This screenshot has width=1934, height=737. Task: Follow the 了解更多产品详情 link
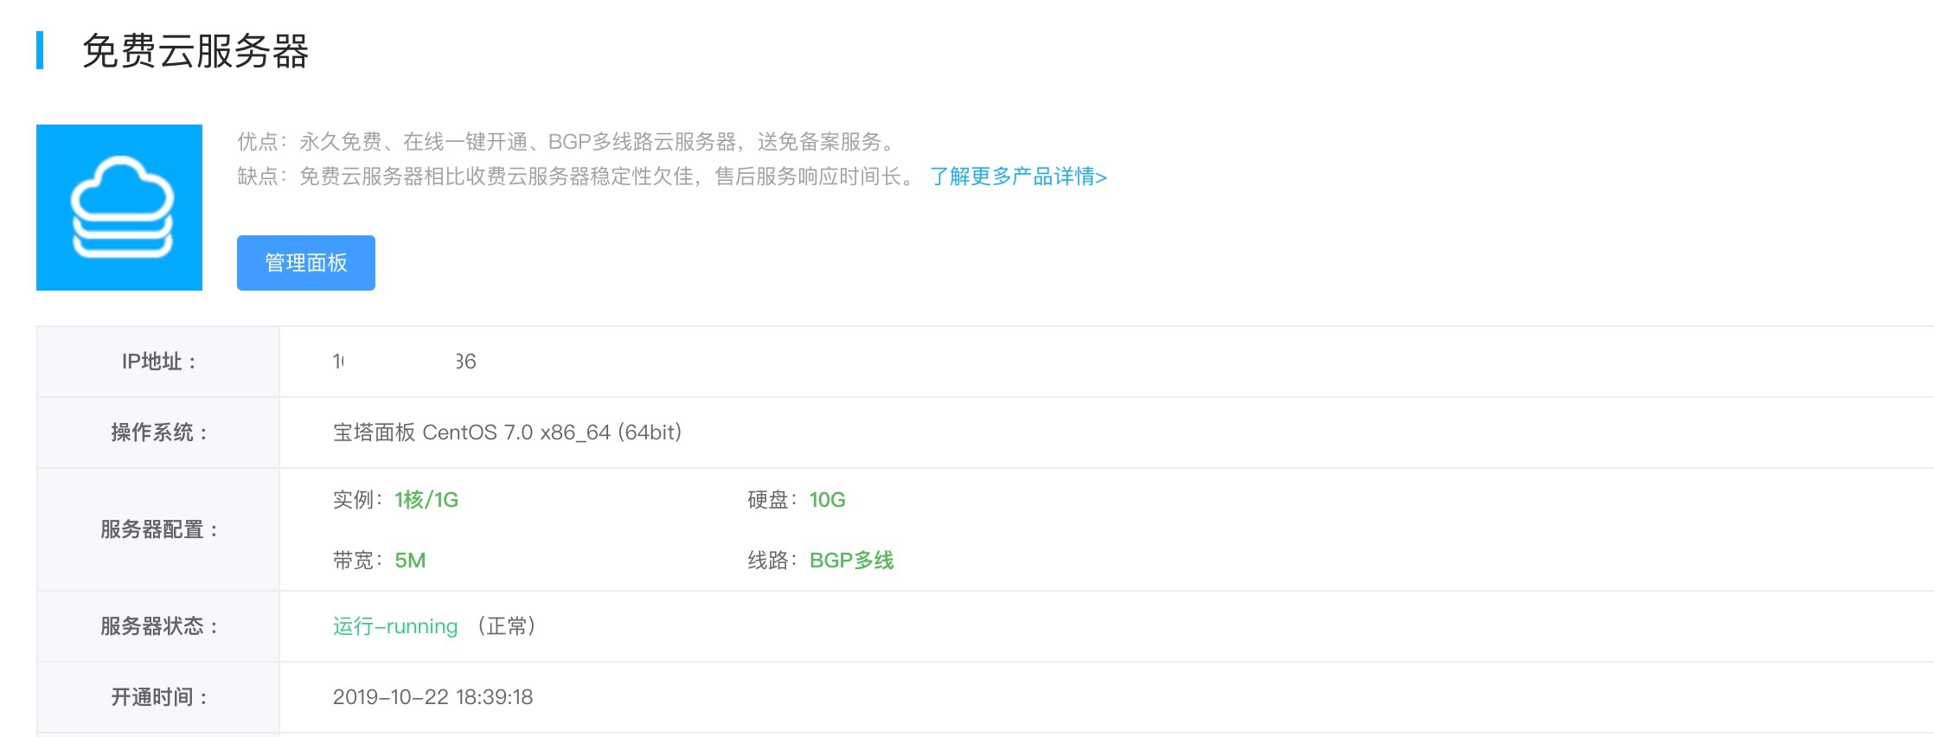1018,176
